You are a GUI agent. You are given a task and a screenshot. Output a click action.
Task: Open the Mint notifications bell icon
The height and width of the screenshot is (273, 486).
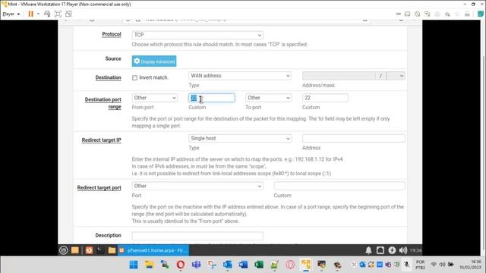(368, 250)
